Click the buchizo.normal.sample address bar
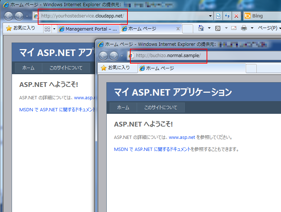281x212 pixels. coord(204,56)
